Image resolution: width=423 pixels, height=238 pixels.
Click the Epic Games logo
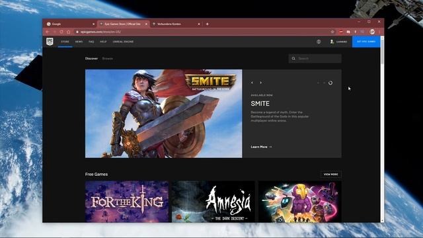[50, 42]
